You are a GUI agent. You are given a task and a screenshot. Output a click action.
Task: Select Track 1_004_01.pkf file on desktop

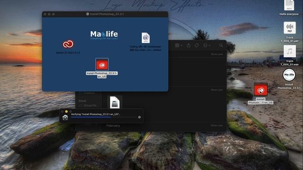289,27
